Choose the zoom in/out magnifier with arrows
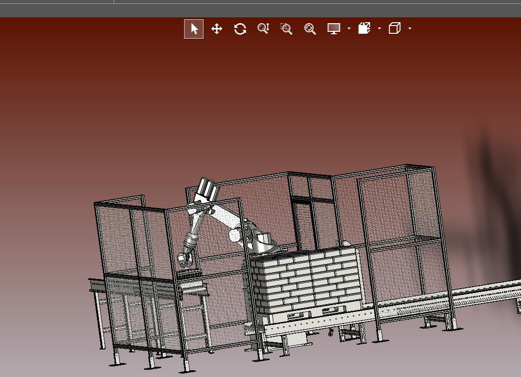The height and width of the screenshot is (377, 521). pyautogui.click(x=263, y=28)
